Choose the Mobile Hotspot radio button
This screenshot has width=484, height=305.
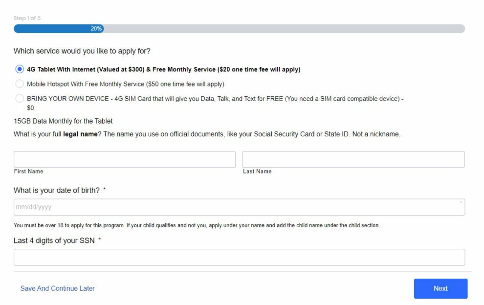coord(20,84)
